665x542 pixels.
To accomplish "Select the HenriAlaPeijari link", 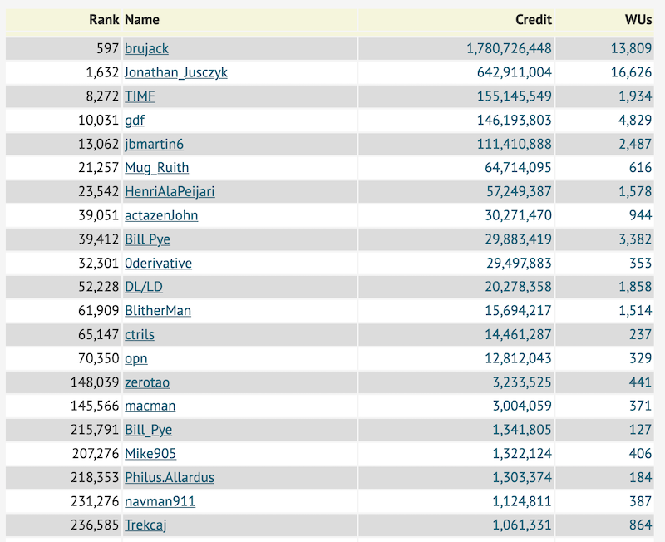I will point(170,191).
